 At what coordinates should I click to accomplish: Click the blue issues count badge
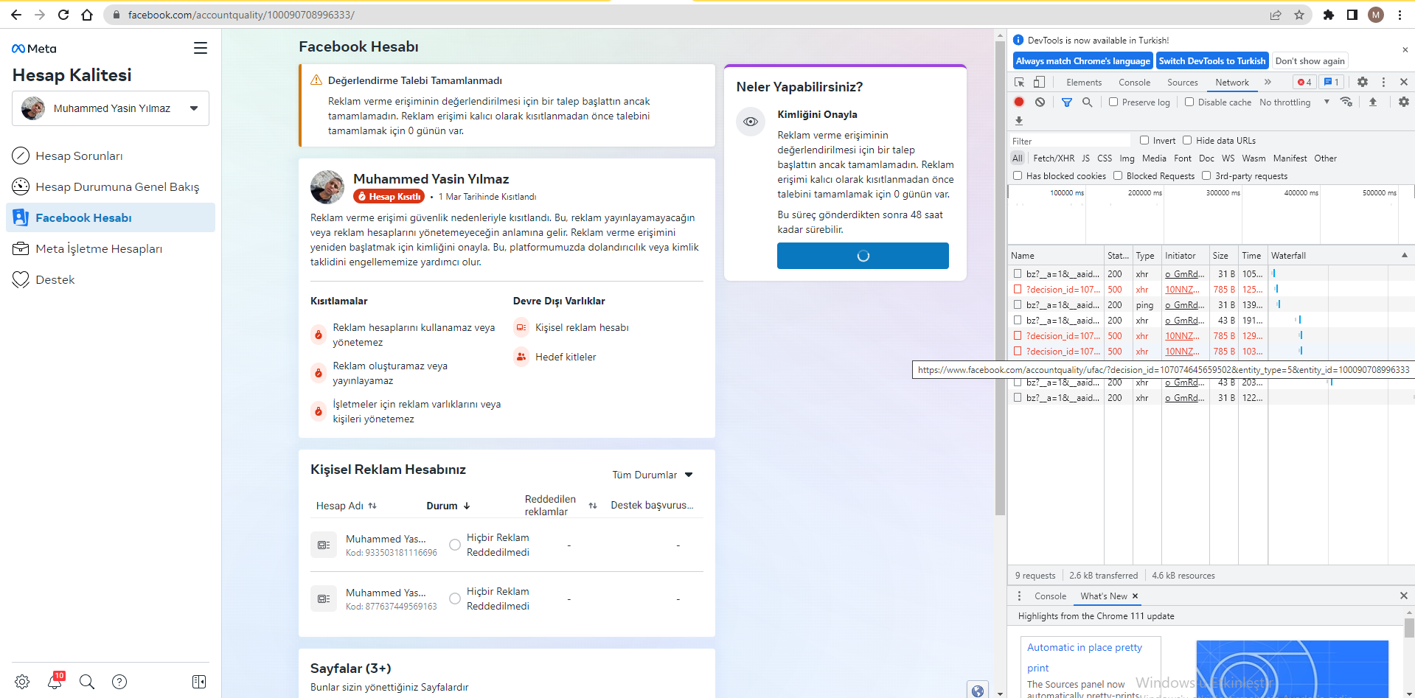point(1331,82)
